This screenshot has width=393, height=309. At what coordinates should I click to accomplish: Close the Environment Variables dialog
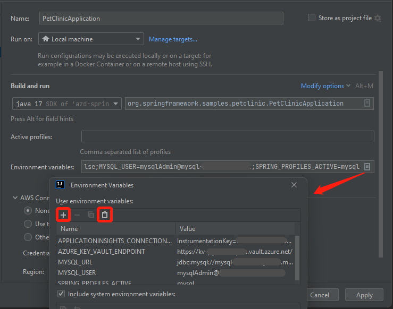(x=294, y=185)
